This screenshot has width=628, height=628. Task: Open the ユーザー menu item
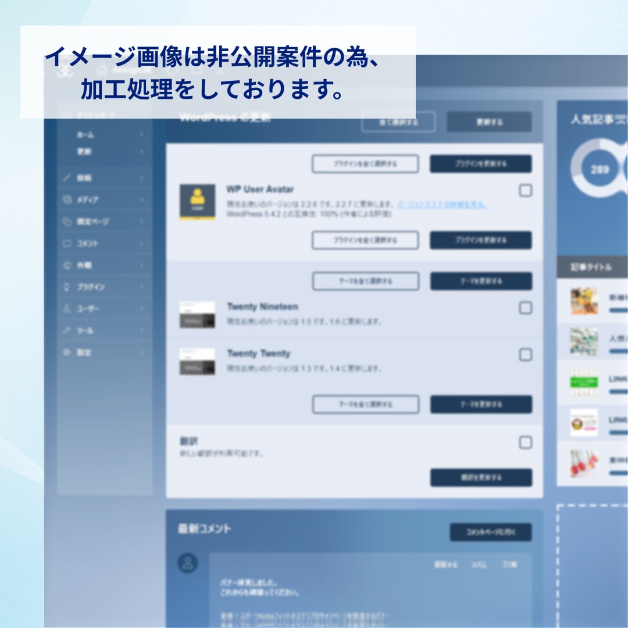[88, 309]
